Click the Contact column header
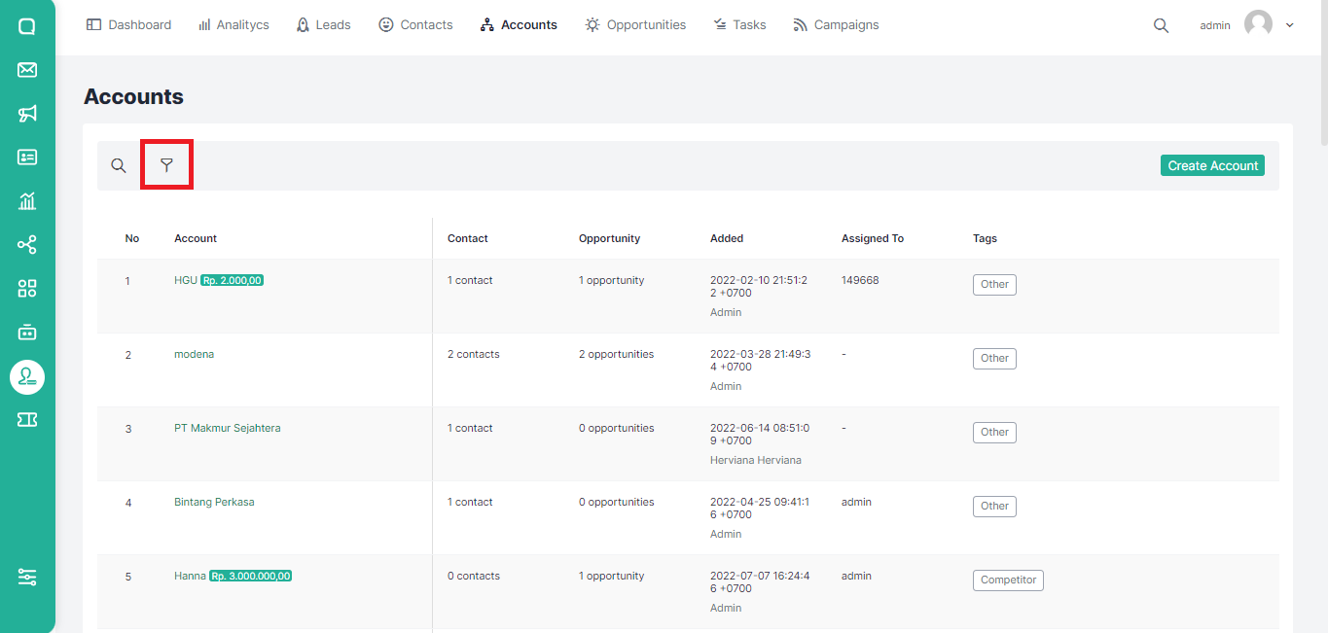 [468, 238]
